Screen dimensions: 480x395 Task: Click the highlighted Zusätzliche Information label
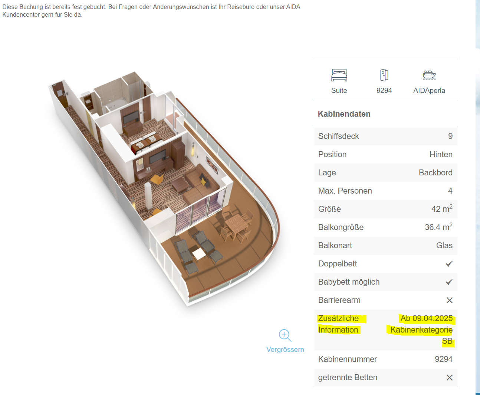339,324
